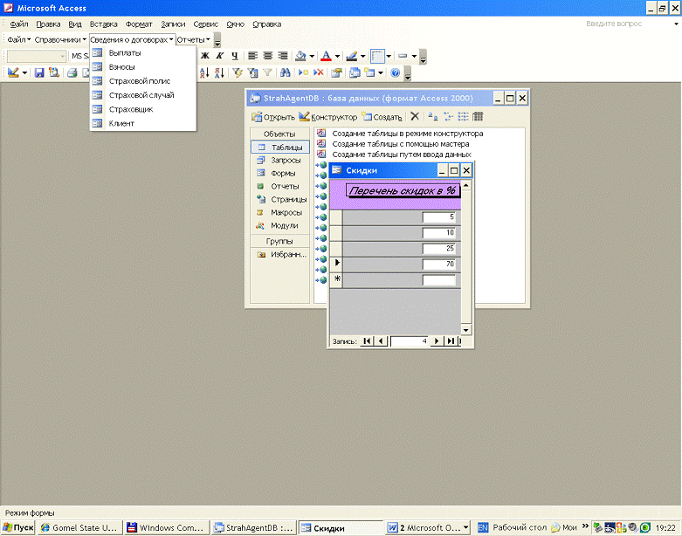
Task: Go to first record in Скидки form
Action: click(367, 341)
